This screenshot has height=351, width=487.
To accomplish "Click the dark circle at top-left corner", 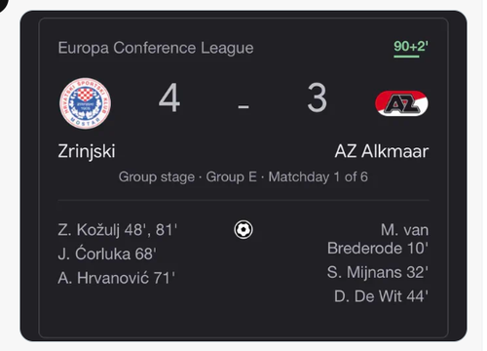I will point(5,5).
